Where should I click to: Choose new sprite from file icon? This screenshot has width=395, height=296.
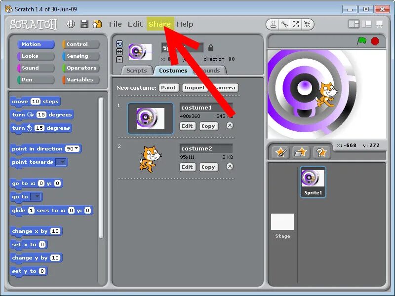[301, 152]
